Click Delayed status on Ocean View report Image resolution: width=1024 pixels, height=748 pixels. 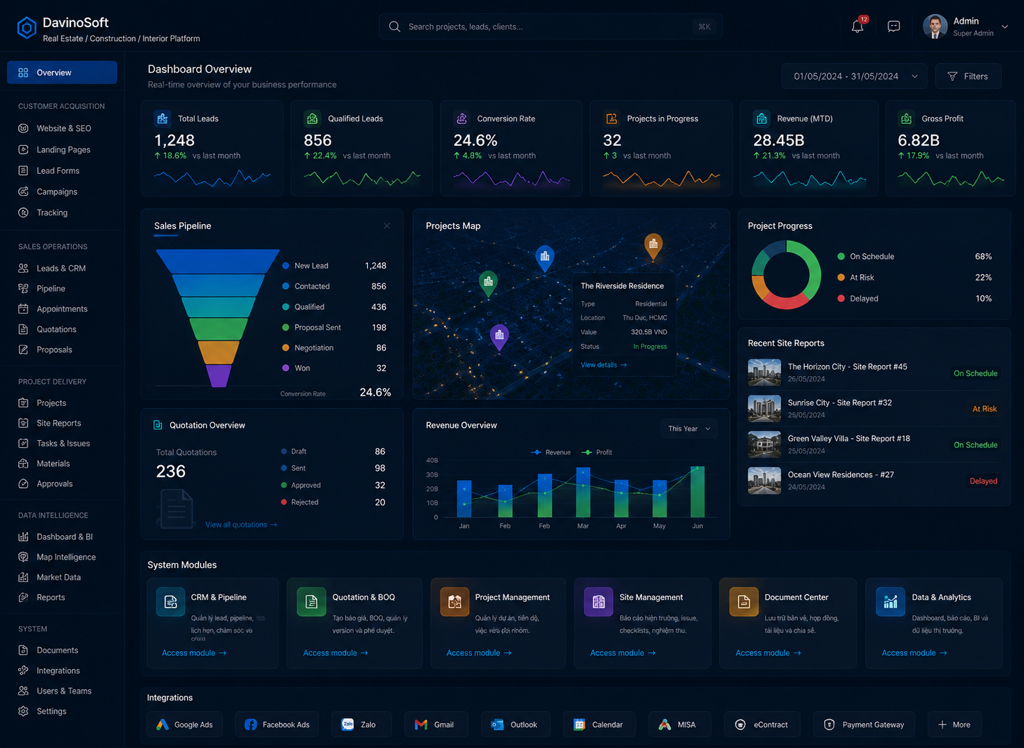[984, 481]
